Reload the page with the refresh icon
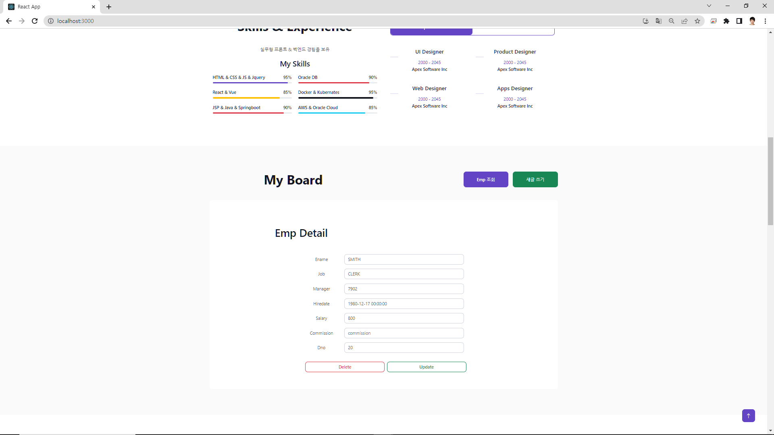The image size is (774, 435). [x=35, y=21]
